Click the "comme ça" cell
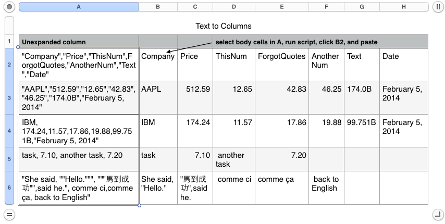The image size is (445, 224). [x=281, y=188]
